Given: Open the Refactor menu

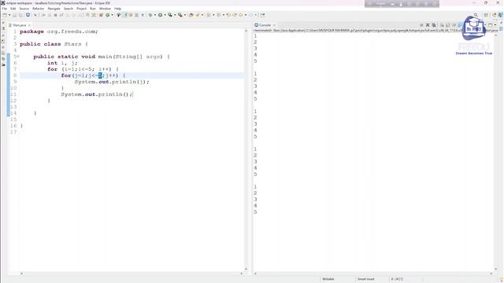Looking at the screenshot, I should [x=39, y=9].
